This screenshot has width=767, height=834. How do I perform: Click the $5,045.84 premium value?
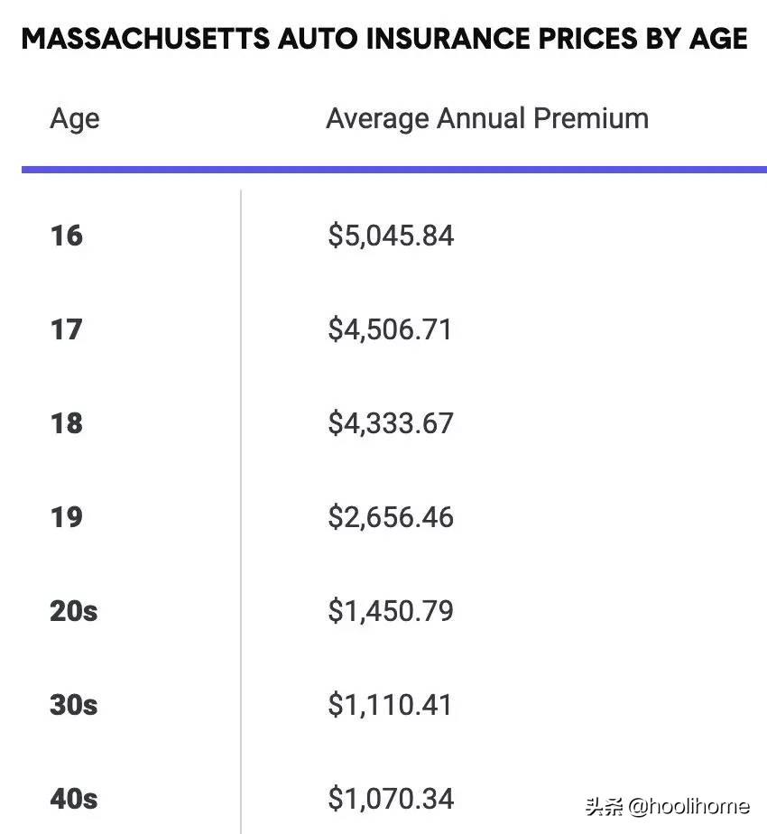click(x=391, y=236)
